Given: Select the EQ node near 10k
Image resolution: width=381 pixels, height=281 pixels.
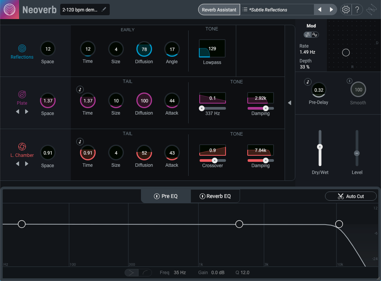Looking at the screenshot, I should pyautogui.click(x=339, y=224).
